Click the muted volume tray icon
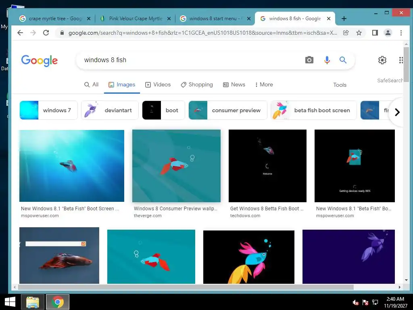 (356, 302)
